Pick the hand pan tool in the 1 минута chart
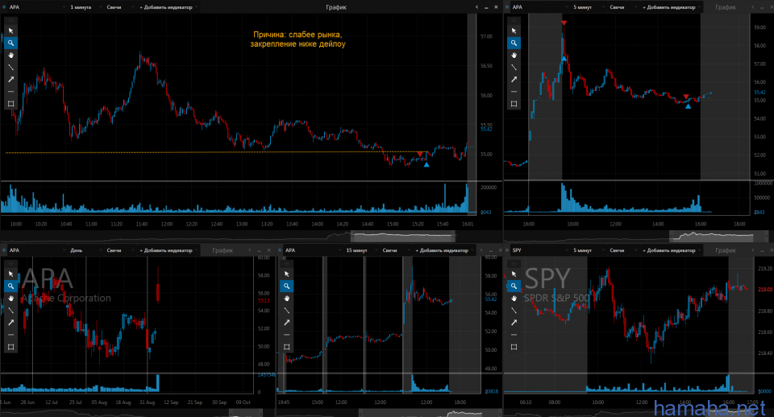774x417 pixels. click(x=10, y=56)
